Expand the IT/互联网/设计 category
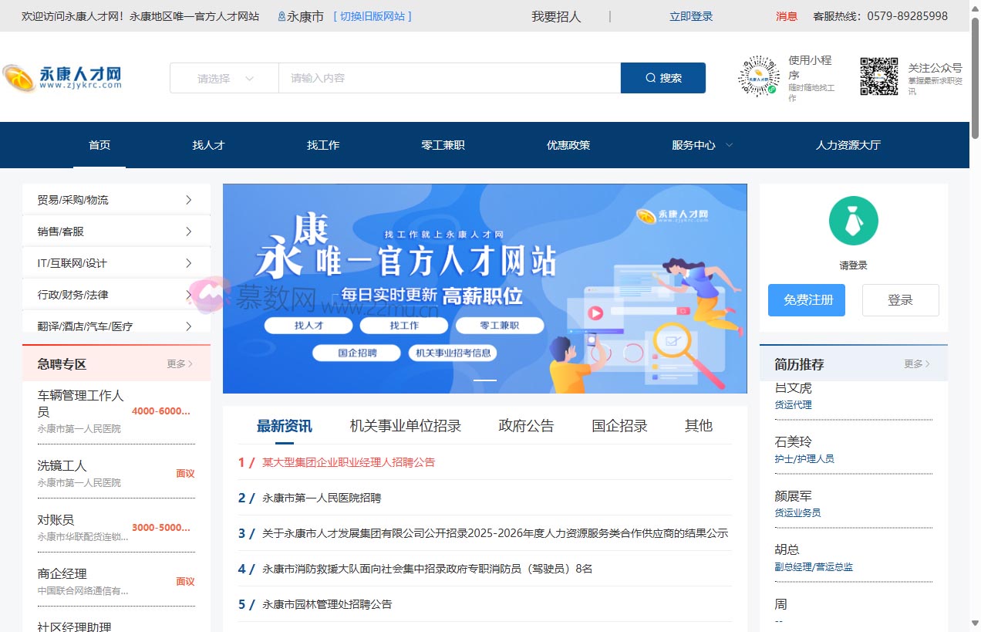Image resolution: width=981 pixels, height=632 pixels. point(116,262)
